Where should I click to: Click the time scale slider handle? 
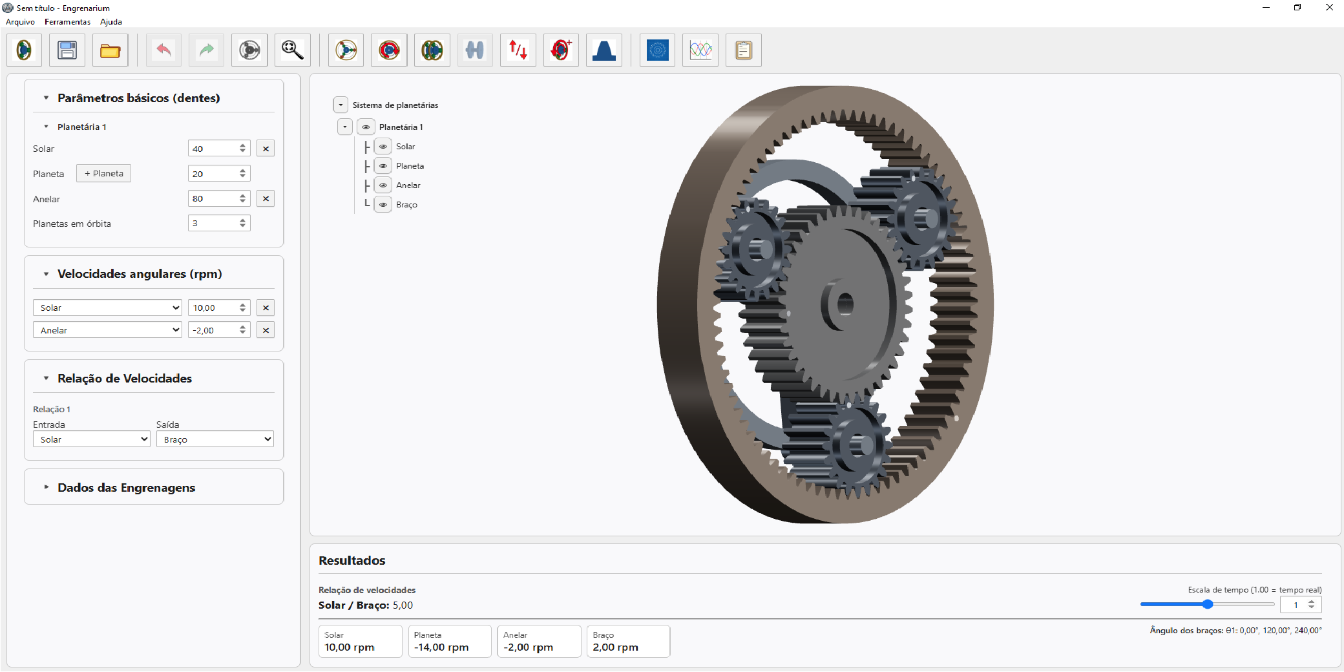point(1207,604)
